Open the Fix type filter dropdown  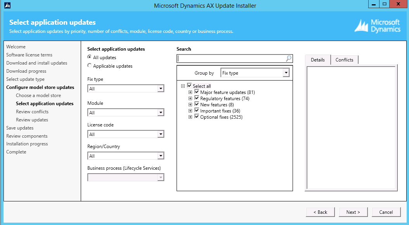[126, 89]
